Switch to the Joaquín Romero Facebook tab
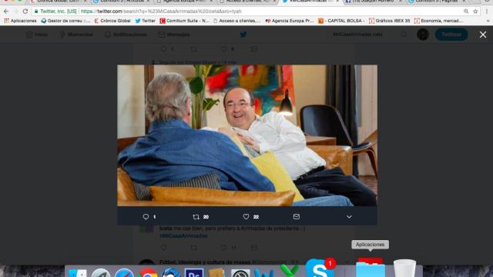Screen dimensions: 493x277 (374, 2)
